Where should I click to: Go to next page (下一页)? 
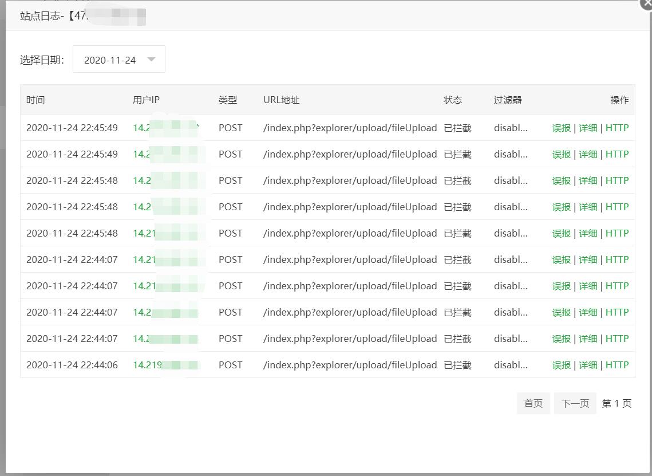(x=575, y=403)
